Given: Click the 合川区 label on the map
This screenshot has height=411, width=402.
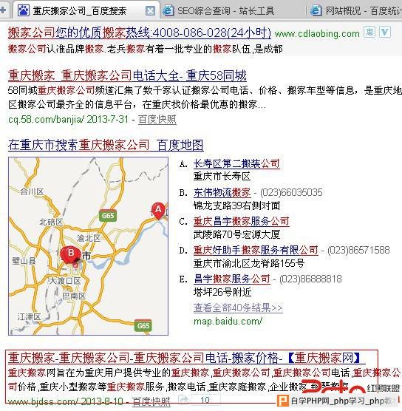Looking at the screenshot, I should pos(32,191).
